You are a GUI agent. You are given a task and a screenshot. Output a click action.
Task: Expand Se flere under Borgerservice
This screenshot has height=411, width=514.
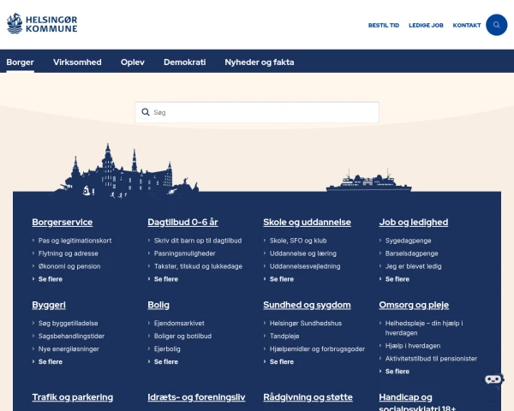tap(51, 279)
